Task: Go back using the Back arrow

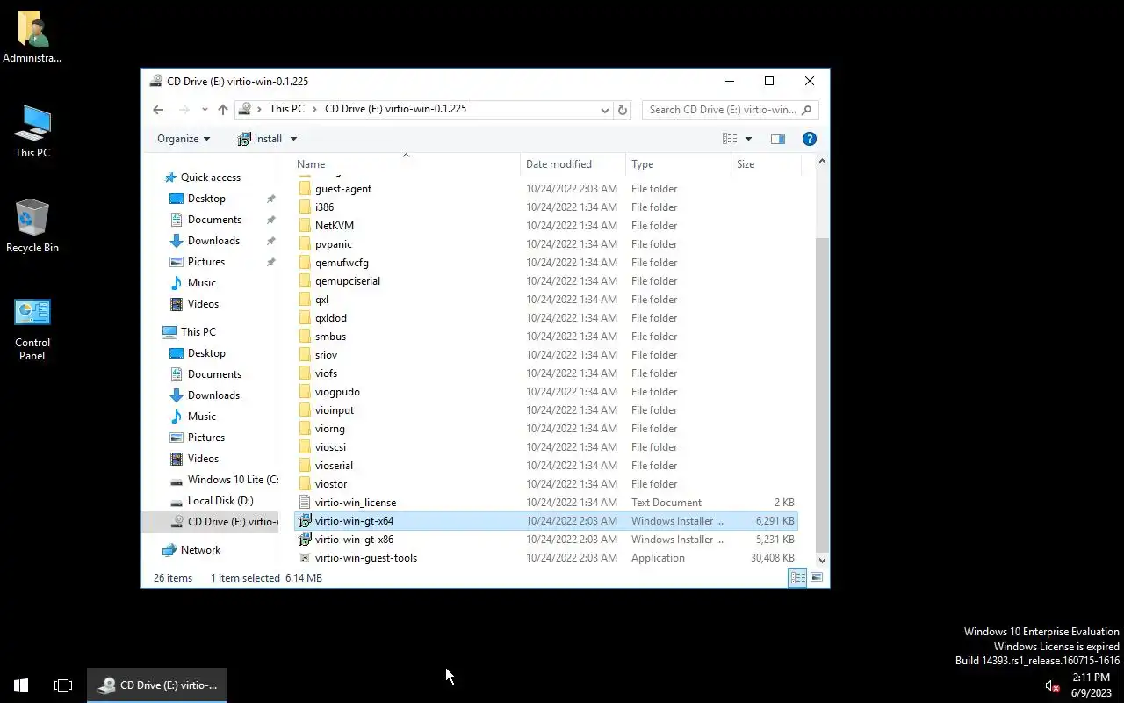Action: [x=158, y=110]
